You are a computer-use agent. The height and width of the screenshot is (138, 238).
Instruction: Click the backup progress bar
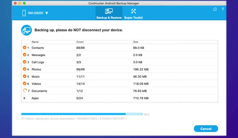[82, 114]
